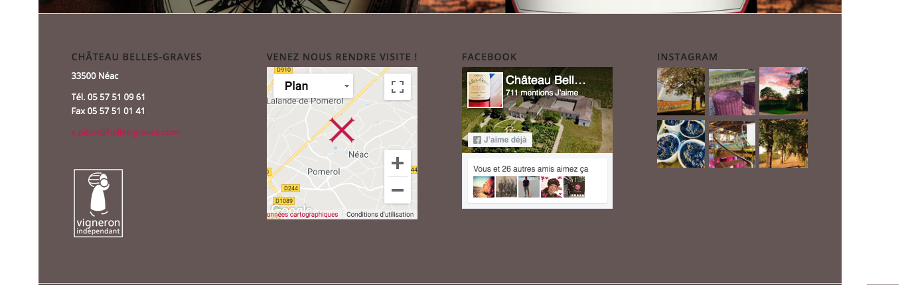Open the Instagram blue grape buckets photo
Screen dimensions: 908x285
point(681,143)
